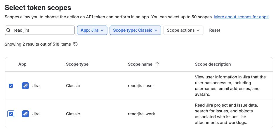The height and width of the screenshot is (133, 278).
Task: Open the App: Jira filter dropdown
Action: click(x=92, y=30)
